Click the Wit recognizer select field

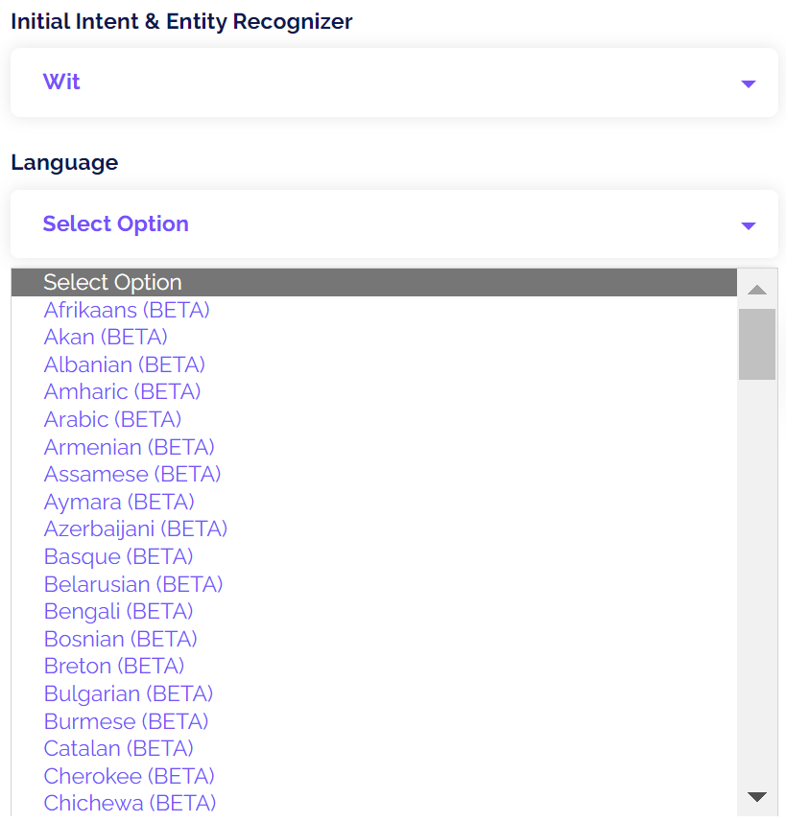pos(384,82)
